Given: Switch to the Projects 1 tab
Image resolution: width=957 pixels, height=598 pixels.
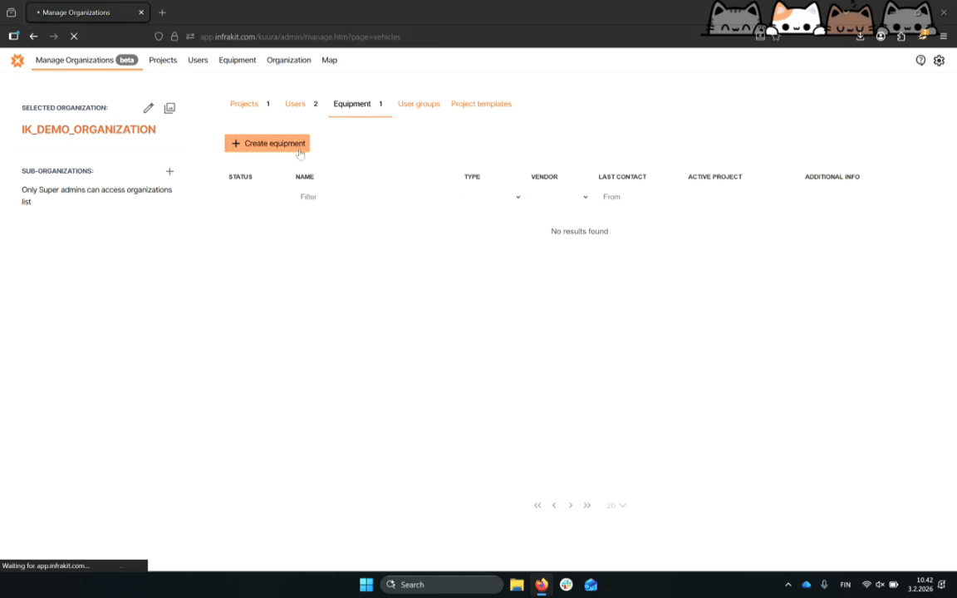Looking at the screenshot, I should coord(250,104).
